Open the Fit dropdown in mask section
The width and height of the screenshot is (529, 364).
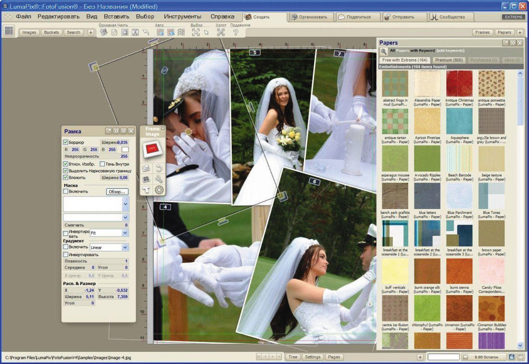point(125,233)
